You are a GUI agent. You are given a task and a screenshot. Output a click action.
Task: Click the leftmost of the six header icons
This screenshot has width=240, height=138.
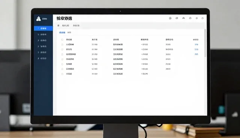click(x=170, y=18)
